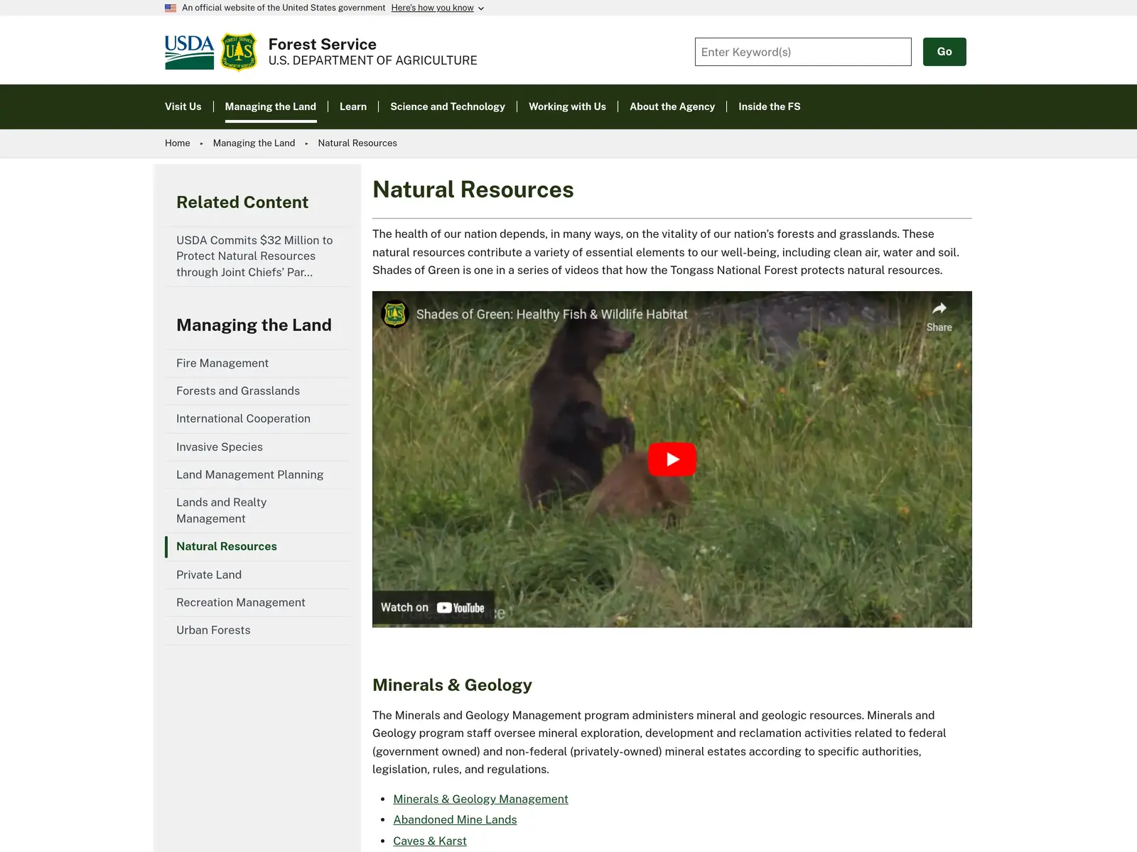Viewport: 1137px width, 852px height.
Task: Open video via Watch on YouTube
Action: click(433, 608)
